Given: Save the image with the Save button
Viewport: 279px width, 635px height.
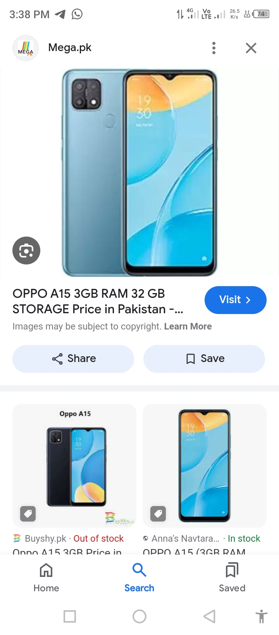Looking at the screenshot, I should point(204,359).
